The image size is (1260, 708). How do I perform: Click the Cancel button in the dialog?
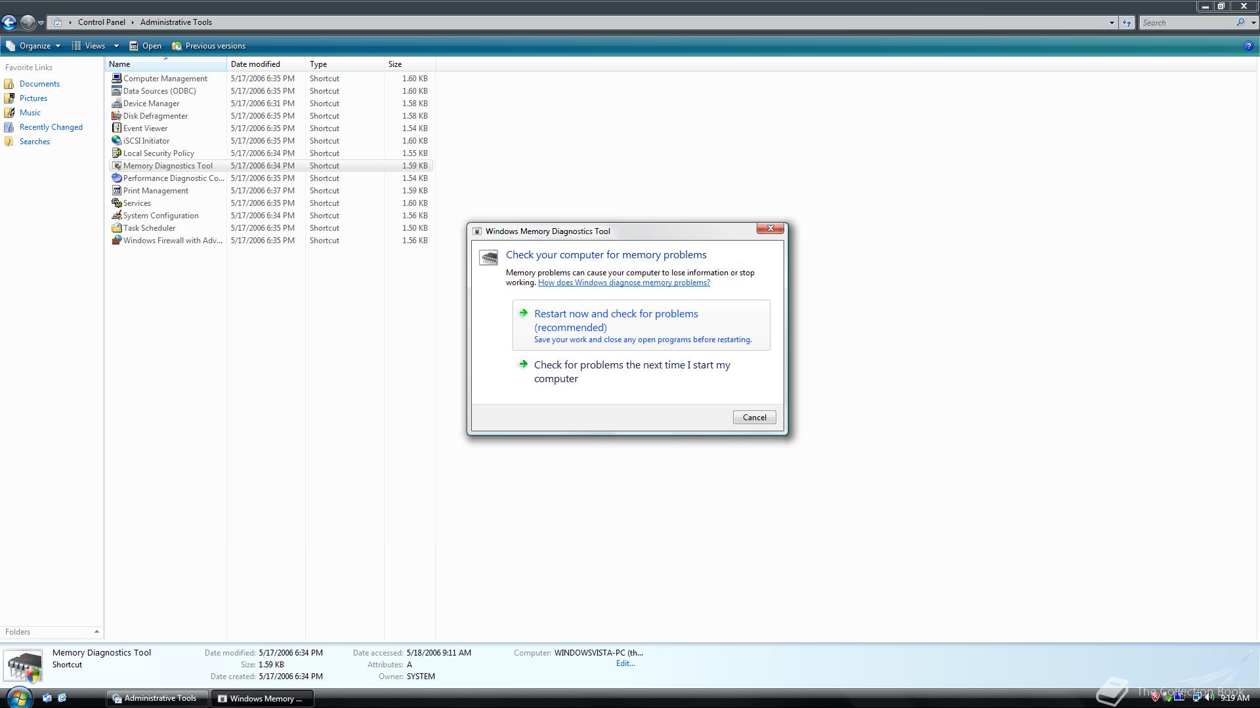pyautogui.click(x=754, y=418)
